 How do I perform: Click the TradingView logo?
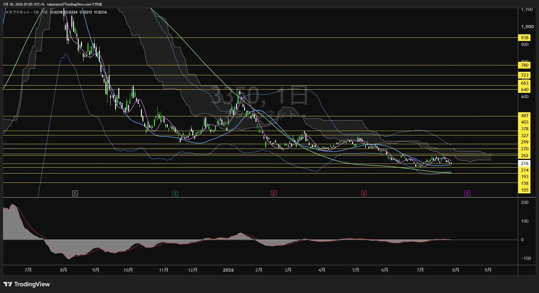[27, 284]
